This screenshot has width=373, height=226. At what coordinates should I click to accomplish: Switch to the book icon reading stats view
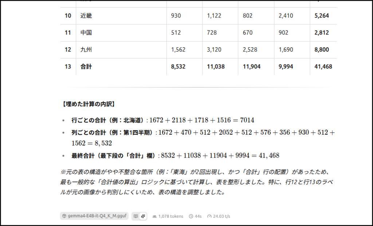click(136, 216)
